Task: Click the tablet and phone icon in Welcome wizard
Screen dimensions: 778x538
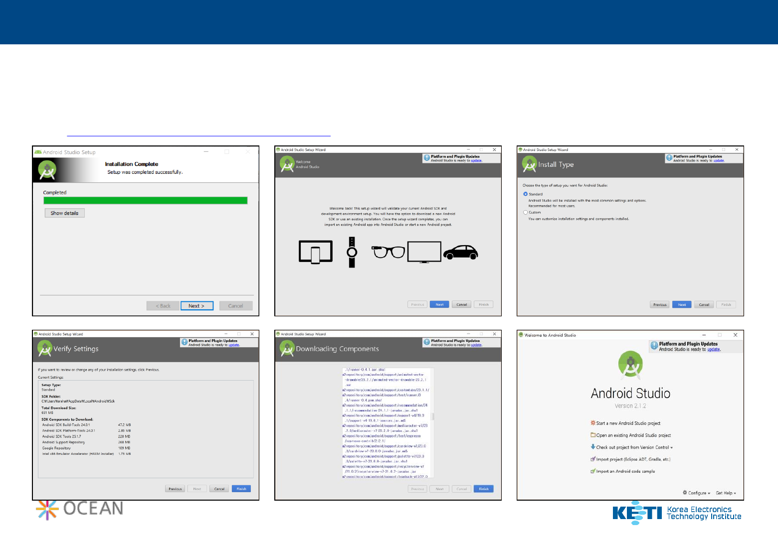Action: (316, 252)
